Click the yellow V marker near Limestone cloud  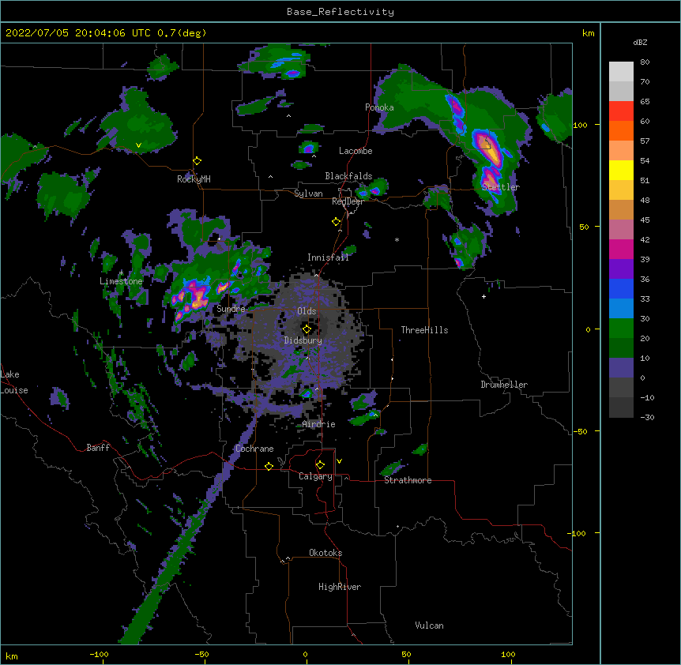(x=138, y=145)
